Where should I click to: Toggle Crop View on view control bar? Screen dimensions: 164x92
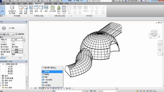(53, 88)
